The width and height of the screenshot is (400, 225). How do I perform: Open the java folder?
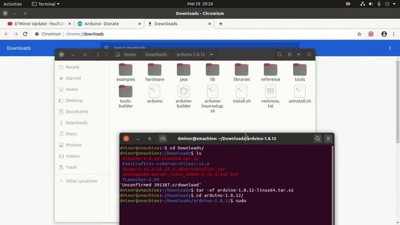(183, 72)
